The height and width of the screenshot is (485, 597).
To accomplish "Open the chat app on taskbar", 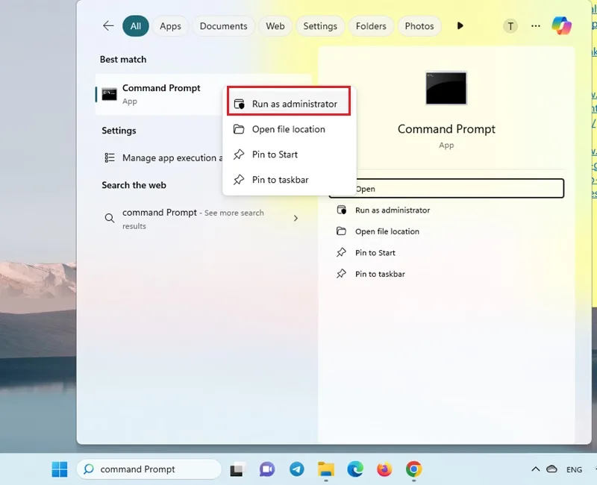I will pos(267,469).
